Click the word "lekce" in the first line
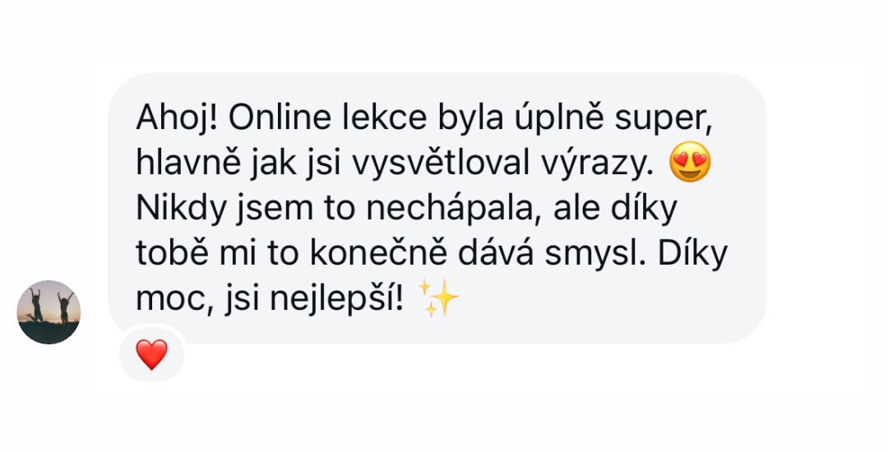The width and height of the screenshot is (888, 452). 384,117
